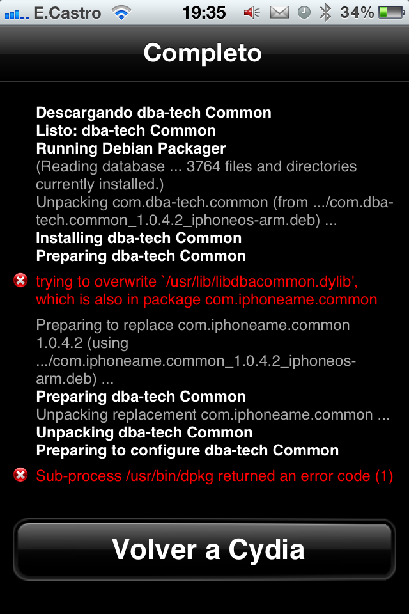Viewport: 409px width, 614px height.
Task: Tap the 34% battery percentage text
Action: click(357, 13)
